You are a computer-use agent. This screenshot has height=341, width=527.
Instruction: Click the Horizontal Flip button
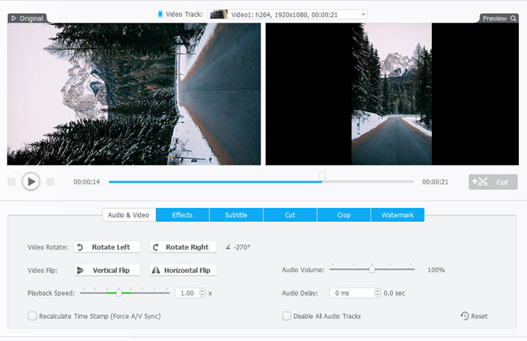[x=183, y=270]
